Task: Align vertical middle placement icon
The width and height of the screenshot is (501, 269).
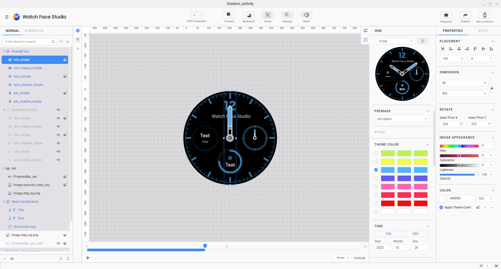Action: click(x=483, y=49)
